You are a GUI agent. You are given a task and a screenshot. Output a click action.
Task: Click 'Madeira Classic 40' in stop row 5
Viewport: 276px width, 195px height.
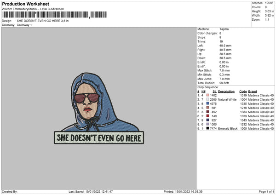pos(261,112)
